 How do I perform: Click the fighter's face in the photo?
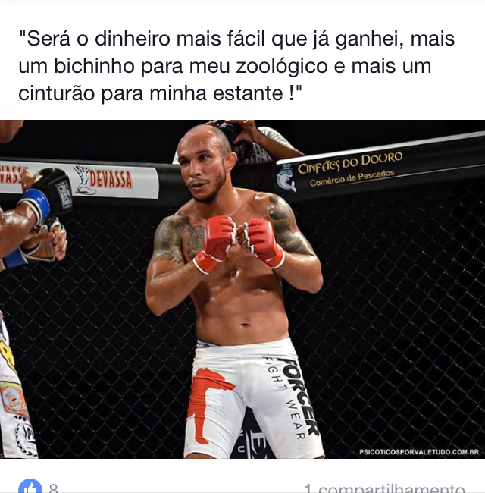[202, 170]
